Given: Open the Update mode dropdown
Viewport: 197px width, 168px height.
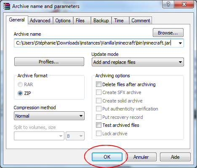Looking at the screenshot, I should point(138,62).
